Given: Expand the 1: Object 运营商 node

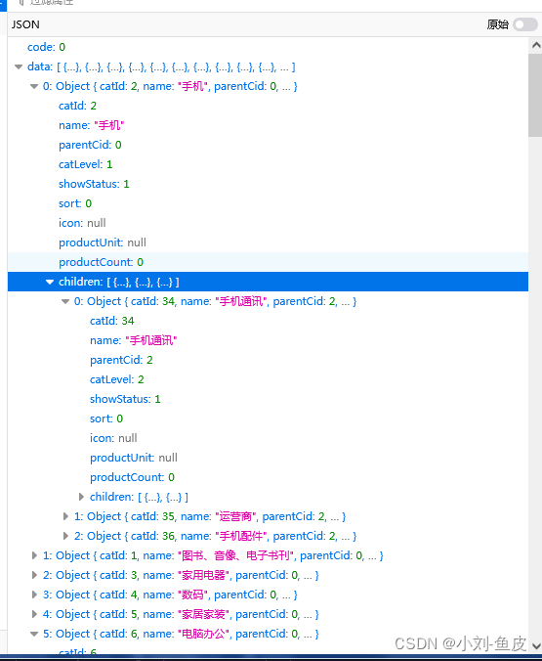Looking at the screenshot, I should [65, 516].
